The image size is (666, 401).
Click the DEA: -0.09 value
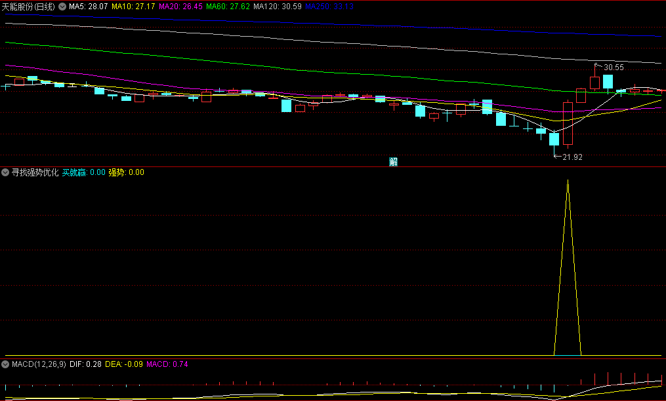[123, 364]
